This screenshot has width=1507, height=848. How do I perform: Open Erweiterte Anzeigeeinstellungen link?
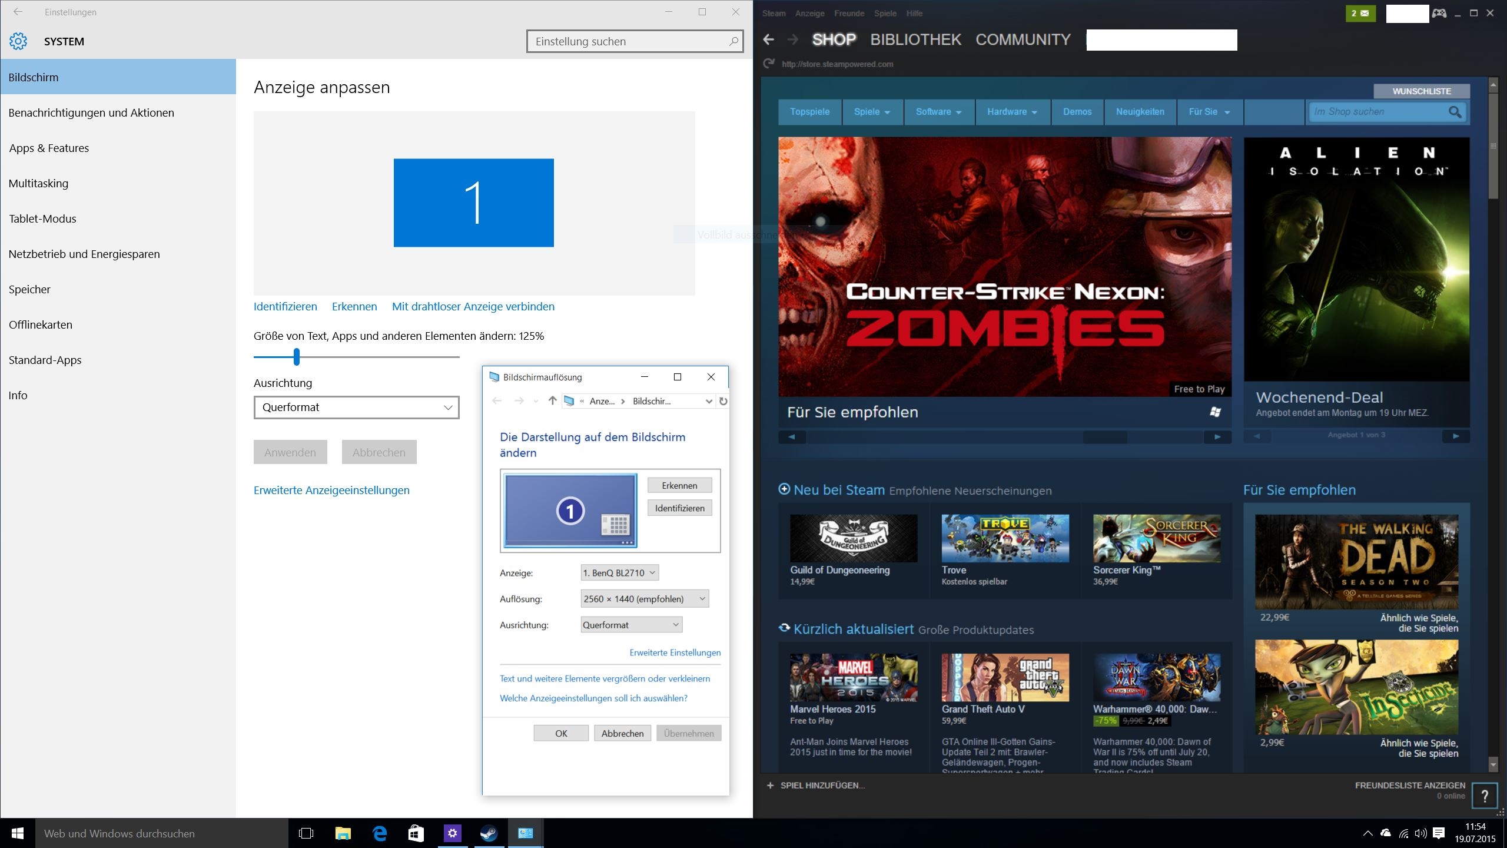coord(331,490)
